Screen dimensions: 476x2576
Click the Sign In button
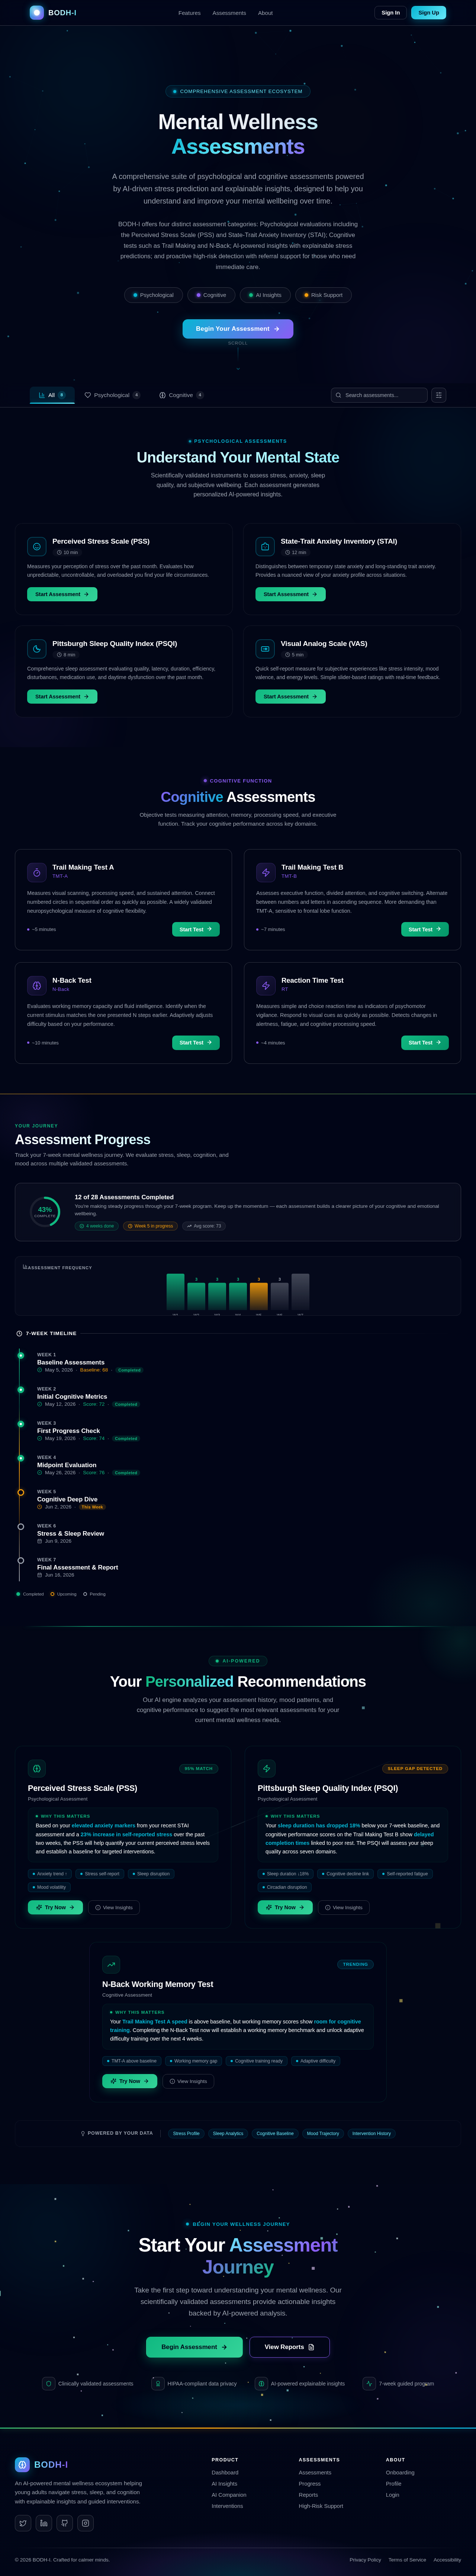390,13
